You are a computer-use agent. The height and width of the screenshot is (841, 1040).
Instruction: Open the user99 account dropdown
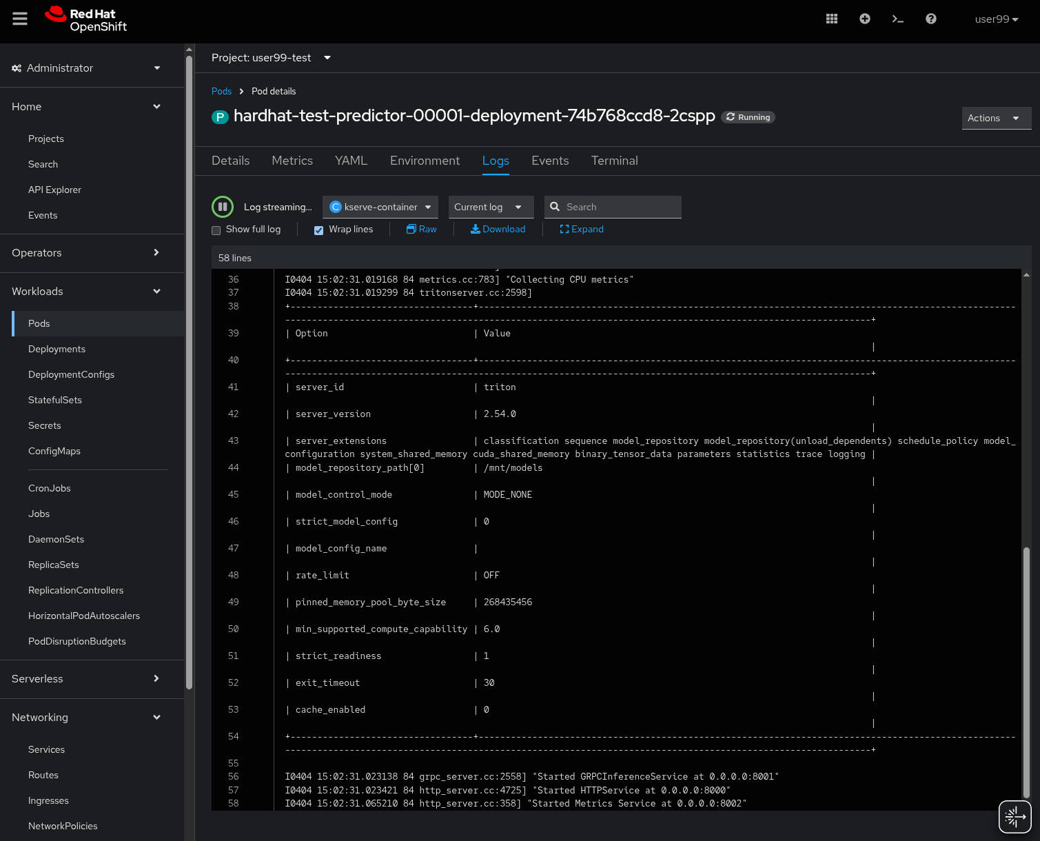[x=997, y=19]
